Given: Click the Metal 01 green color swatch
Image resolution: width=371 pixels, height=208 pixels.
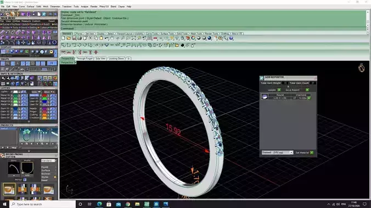Looking at the screenshot, I should (x=15, y=95).
